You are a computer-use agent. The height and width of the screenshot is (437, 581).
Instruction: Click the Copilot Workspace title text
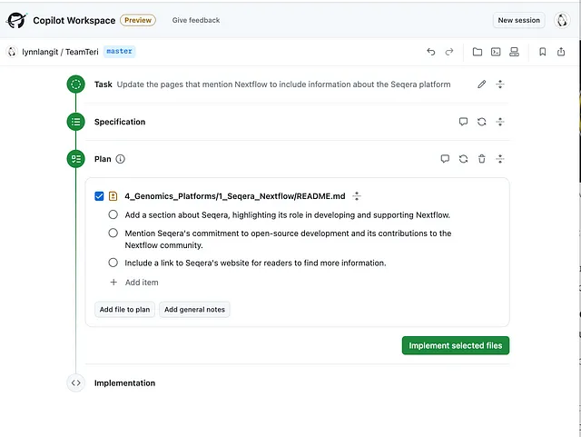coord(74,20)
